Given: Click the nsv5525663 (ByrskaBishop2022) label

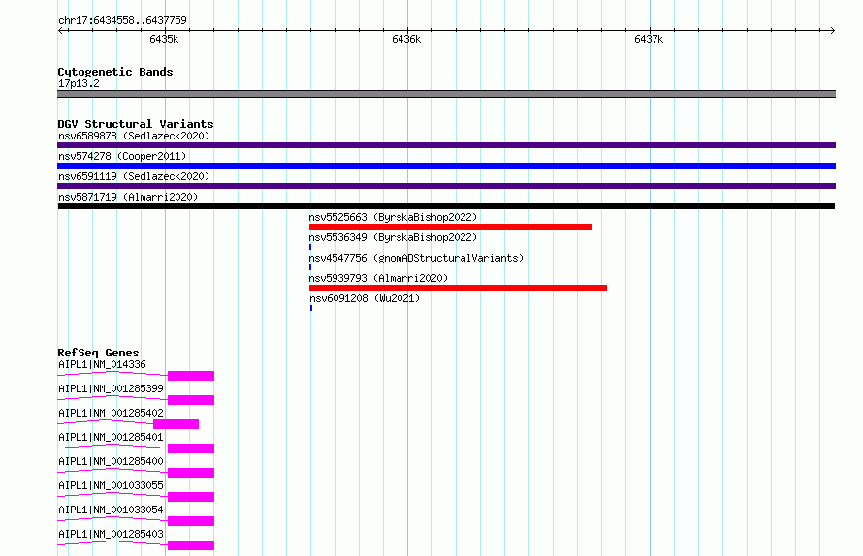Looking at the screenshot, I should 393,217.
